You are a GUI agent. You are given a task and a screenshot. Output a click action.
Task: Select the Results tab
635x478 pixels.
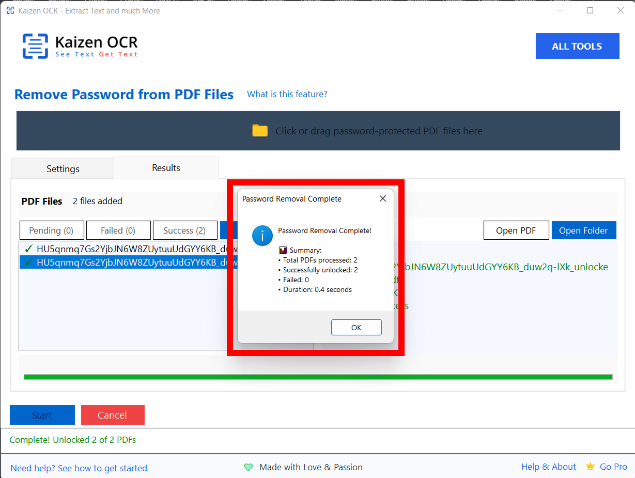166,168
